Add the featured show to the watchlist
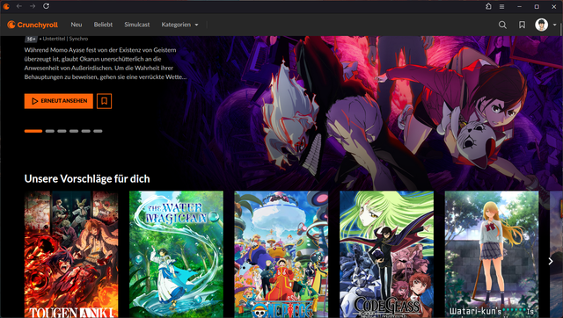 (x=104, y=101)
